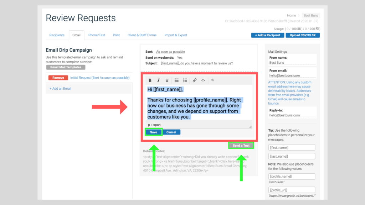The width and height of the screenshot is (365, 205).
Task: Edit the Sent value As soon as possible
Action: [x=171, y=52]
